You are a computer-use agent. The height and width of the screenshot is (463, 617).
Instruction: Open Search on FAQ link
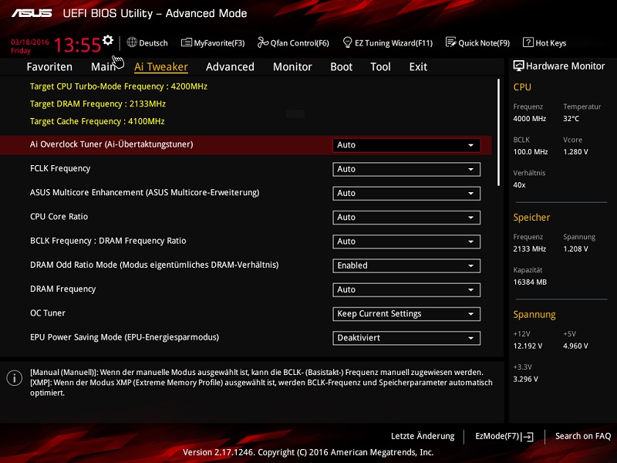[583, 436]
